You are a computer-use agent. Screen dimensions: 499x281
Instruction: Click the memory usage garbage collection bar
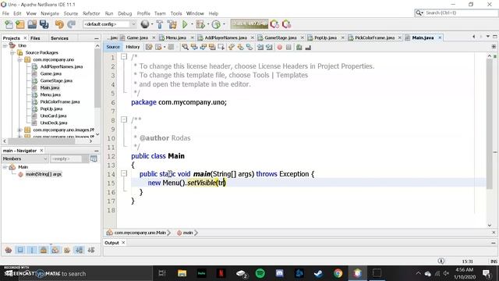point(249,24)
